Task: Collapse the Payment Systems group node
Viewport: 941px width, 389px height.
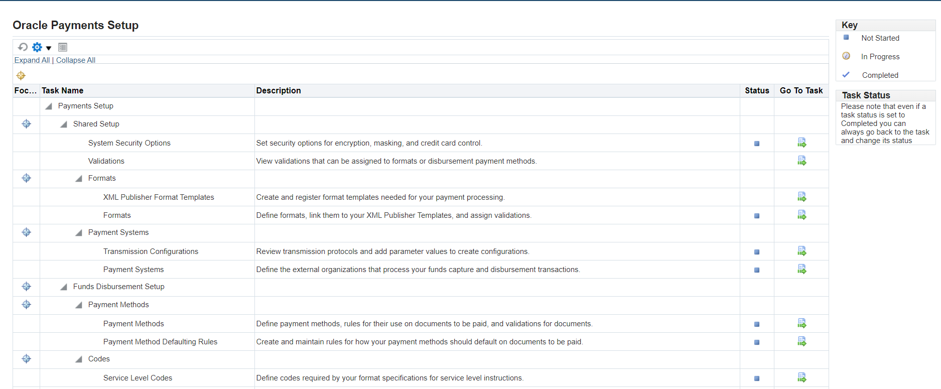Action: coord(79,233)
